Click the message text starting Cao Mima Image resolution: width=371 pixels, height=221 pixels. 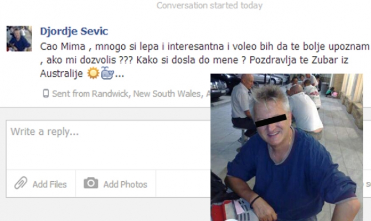205,60
